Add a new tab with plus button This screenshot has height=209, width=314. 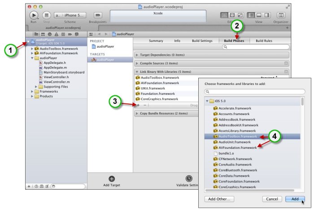pos(287,28)
